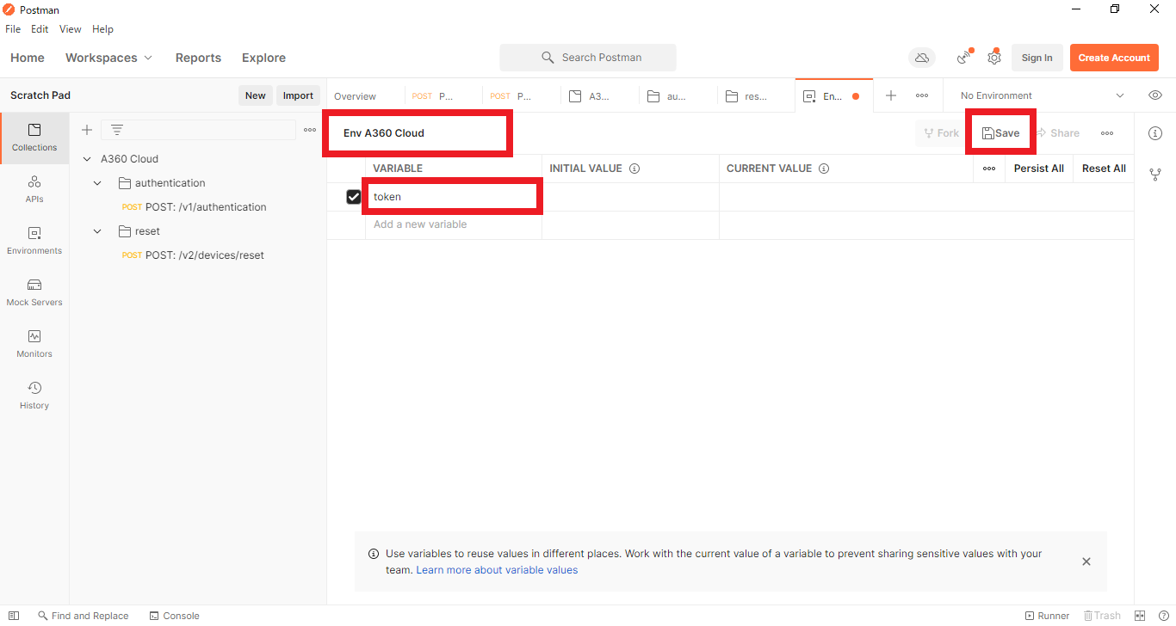Open Learn more about variable values link
The height and width of the screenshot is (626, 1176).
[x=497, y=570]
